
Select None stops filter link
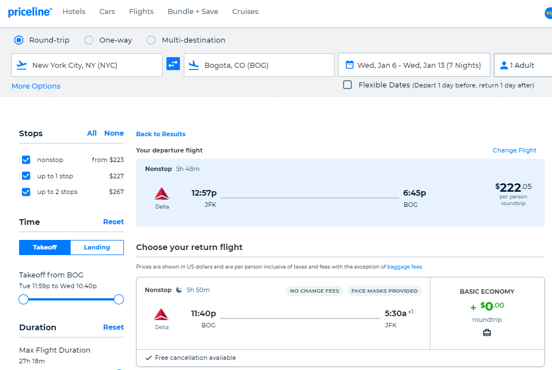(x=114, y=133)
